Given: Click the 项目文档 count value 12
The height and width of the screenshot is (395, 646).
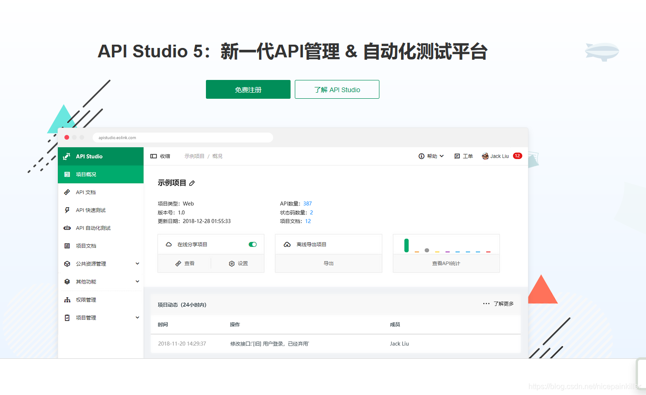Looking at the screenshot, I should coord(308,221).
